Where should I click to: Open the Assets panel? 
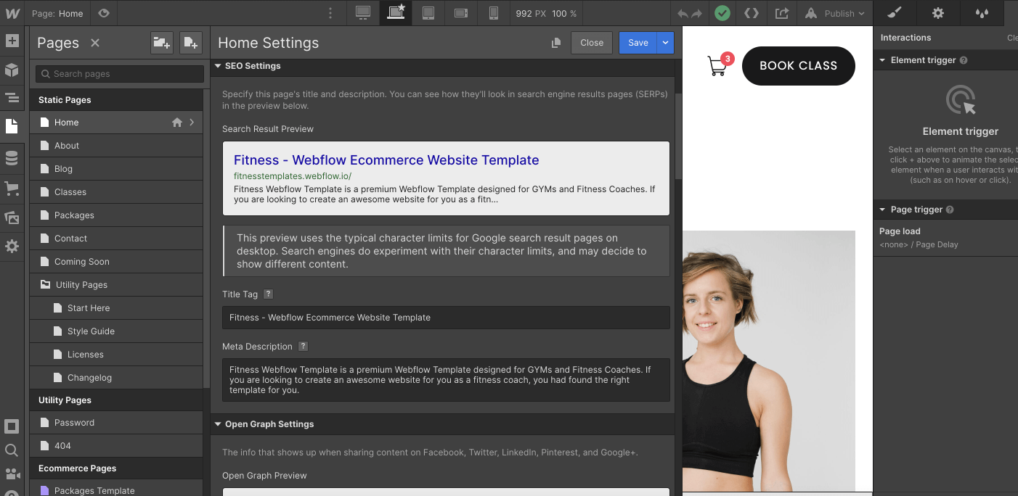pyautogui.click(x=12, y=218)
